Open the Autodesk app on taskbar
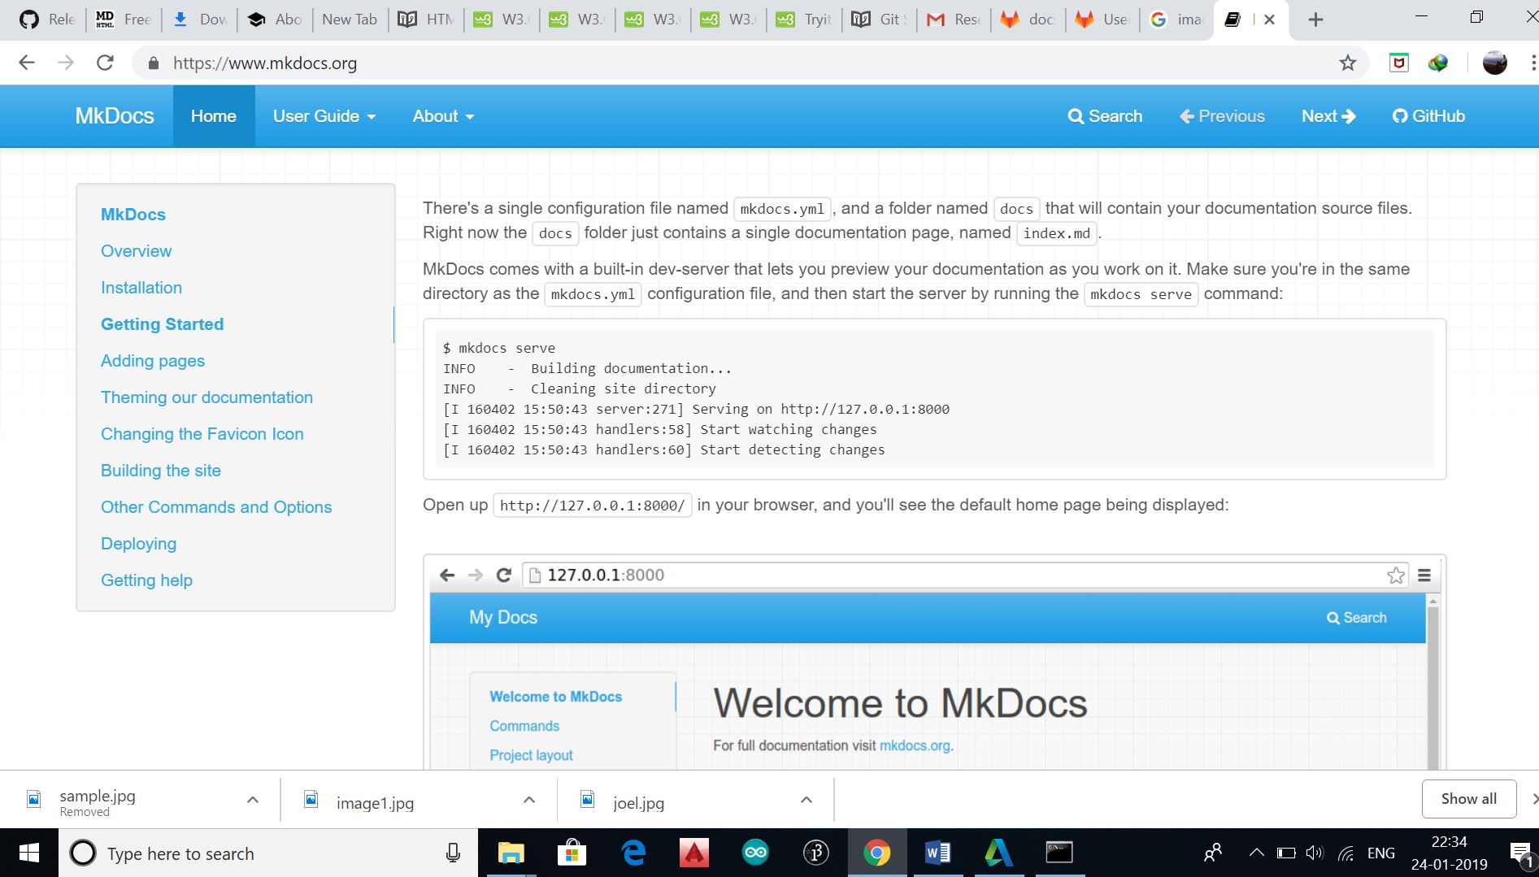The width and height of the screenshot is (1539, 877). coord(998,853)
